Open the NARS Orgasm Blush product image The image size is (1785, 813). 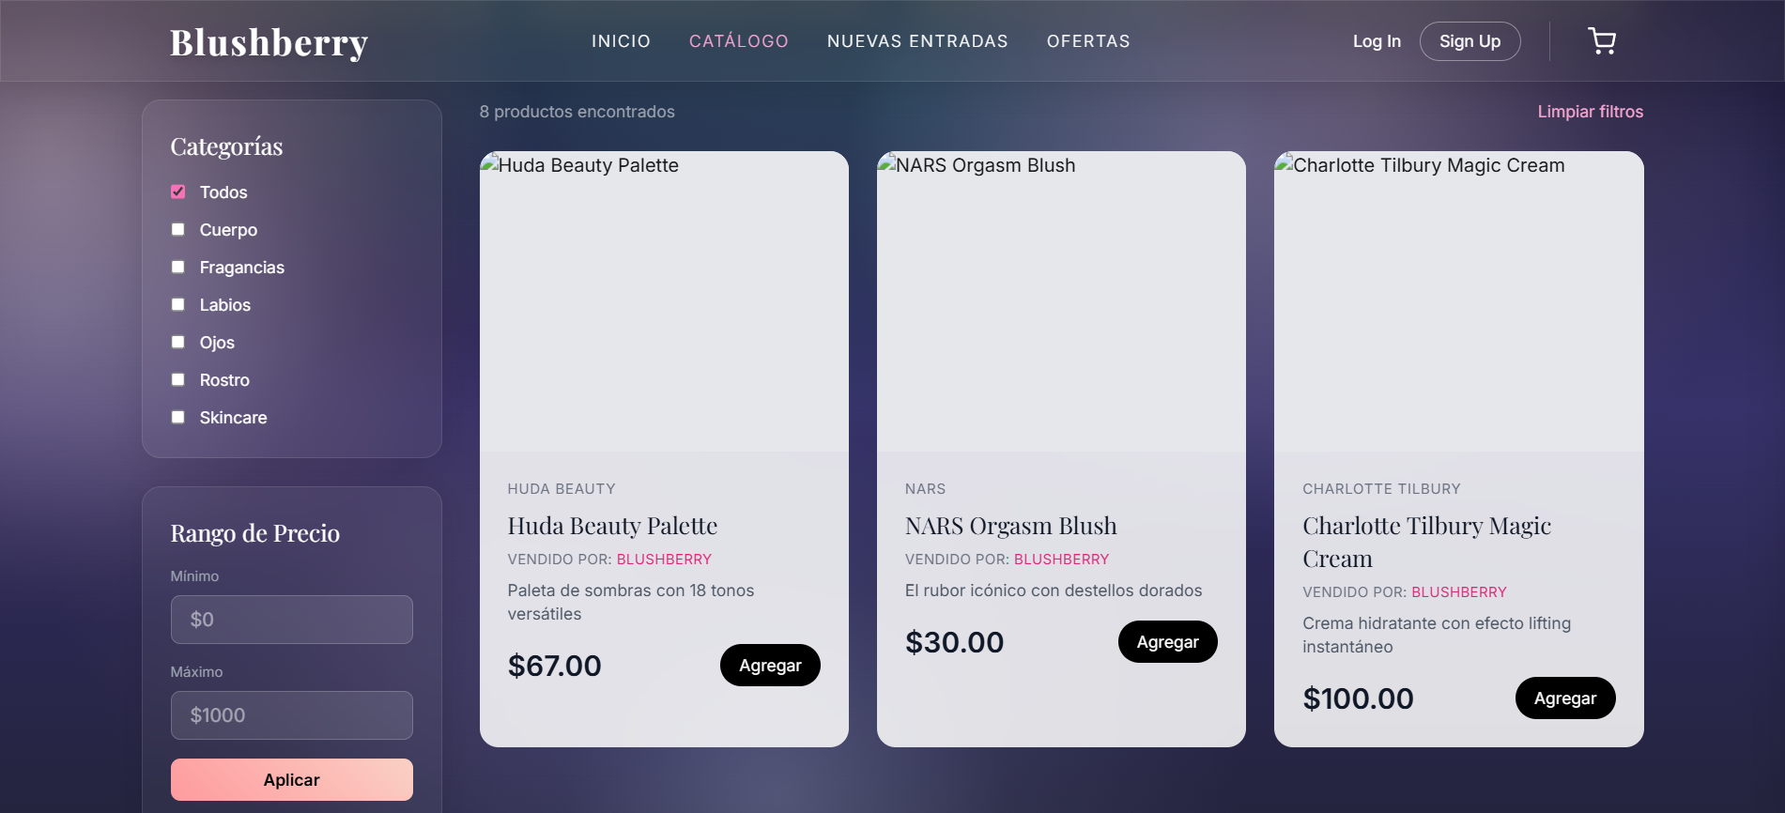tap(1061, 301)
